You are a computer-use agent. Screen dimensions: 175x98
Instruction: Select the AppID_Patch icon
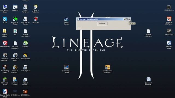(x=169, y=31)
